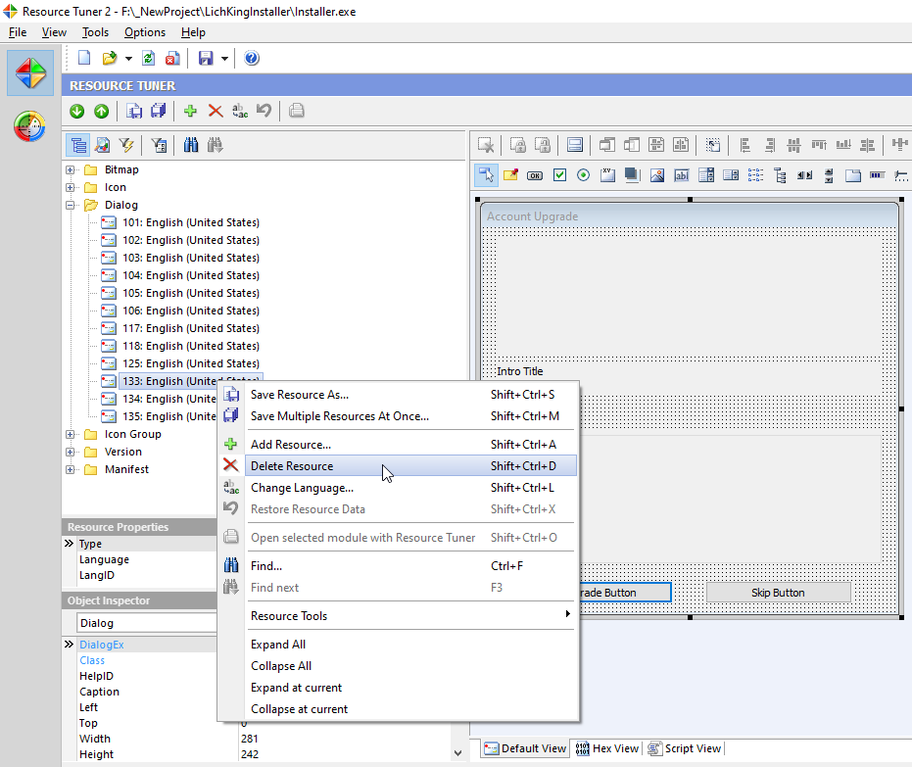The width and height of the screenshot is (912, 767).
Task: Click the quick filter funnel with lightning icon
Action: pos(126,145)
